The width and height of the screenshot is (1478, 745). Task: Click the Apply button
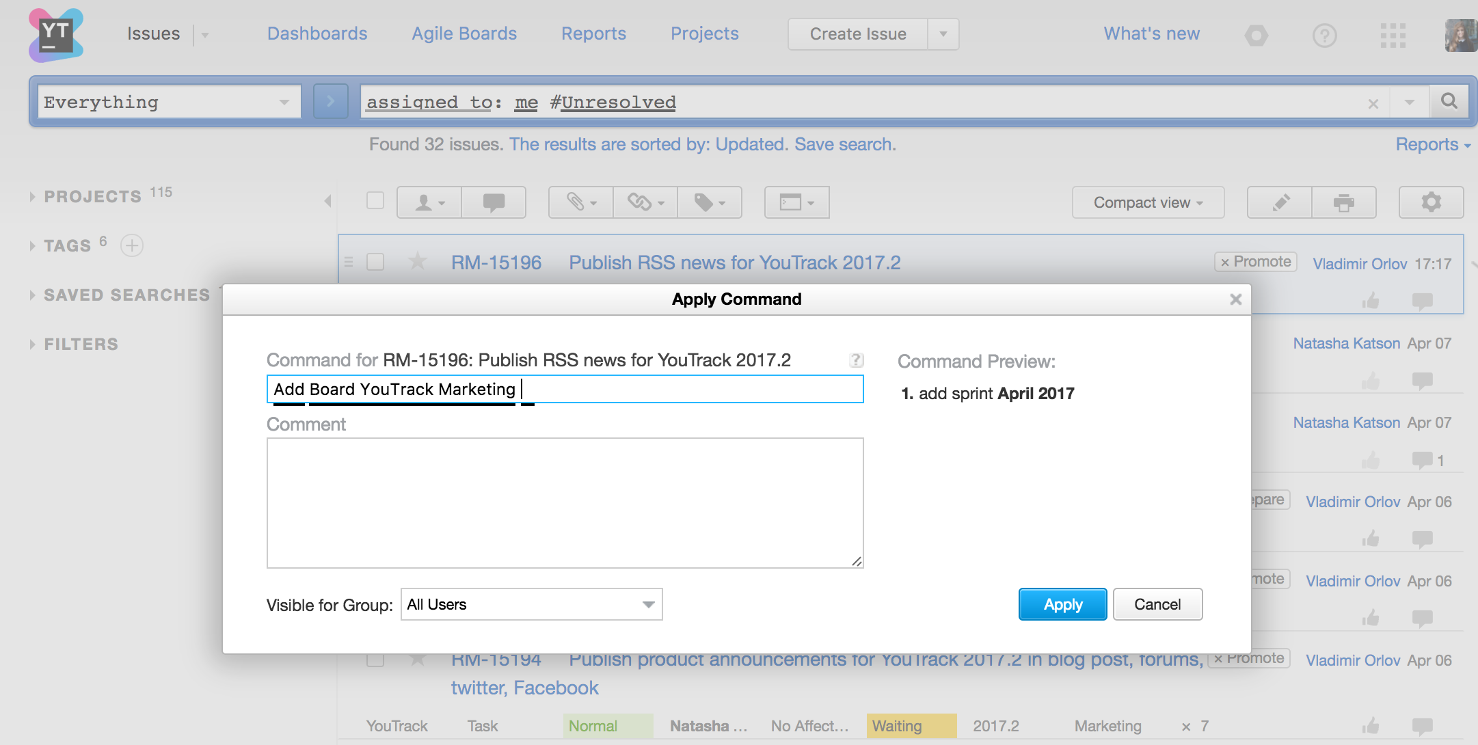(1063, 604)
